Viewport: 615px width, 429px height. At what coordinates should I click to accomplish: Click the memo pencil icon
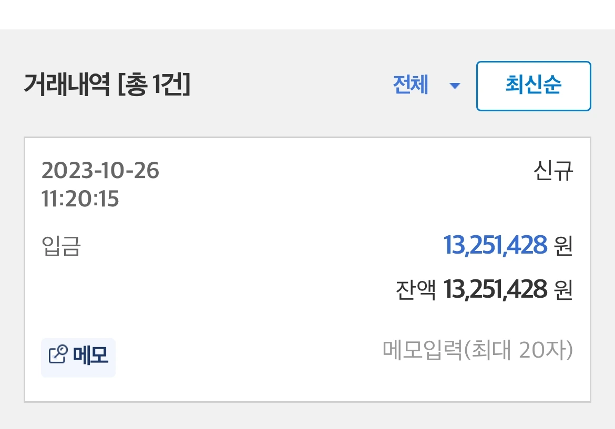pos(58,355)
